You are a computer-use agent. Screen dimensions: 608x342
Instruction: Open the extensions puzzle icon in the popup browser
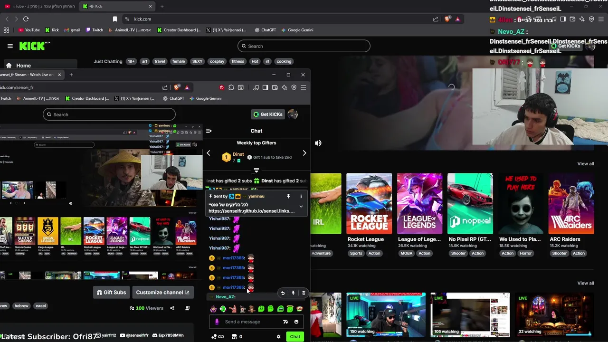(x=231, y=87)
